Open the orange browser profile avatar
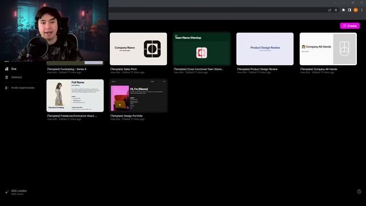366x206 pixels. tap(356, 10)
